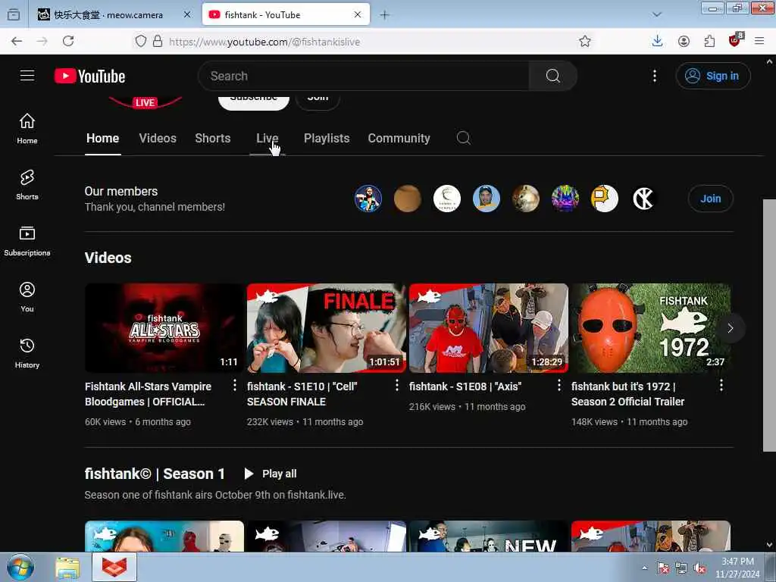
Task: Switch to the Home channel tab
Action: pyautogui.click(x=102, y=138)
